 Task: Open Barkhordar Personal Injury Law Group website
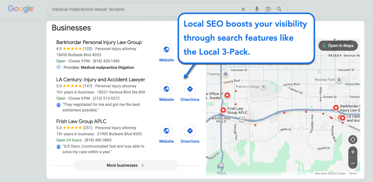point(166,53)
